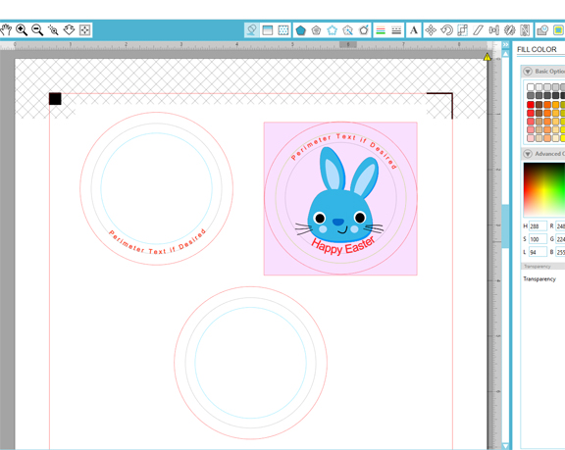The image size is (565, 450).
Task: Open the Fill Pattern panel
Action: click(x=283, y=29)
